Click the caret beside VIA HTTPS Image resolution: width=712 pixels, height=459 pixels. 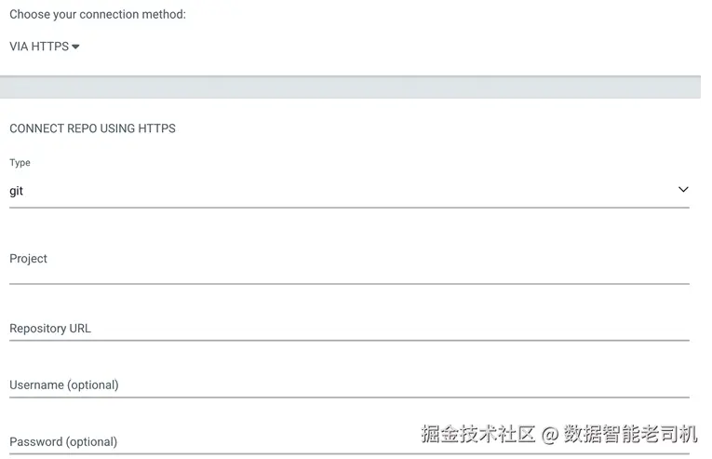click(75, 47)
